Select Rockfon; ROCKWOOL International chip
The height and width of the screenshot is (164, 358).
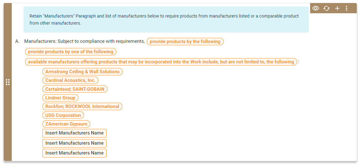(82, 106)
